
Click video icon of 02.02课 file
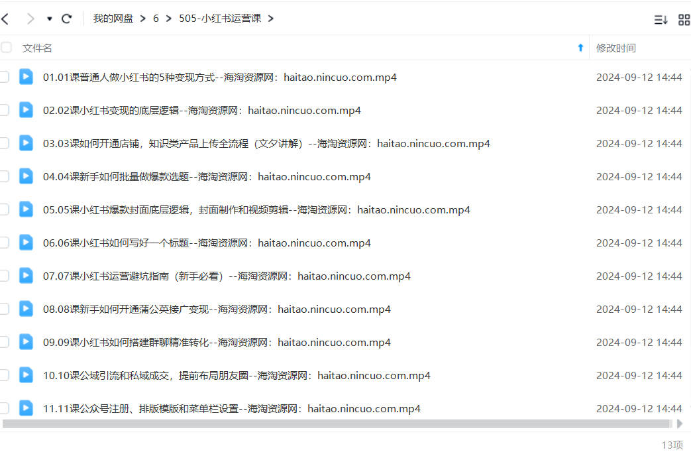26,110
